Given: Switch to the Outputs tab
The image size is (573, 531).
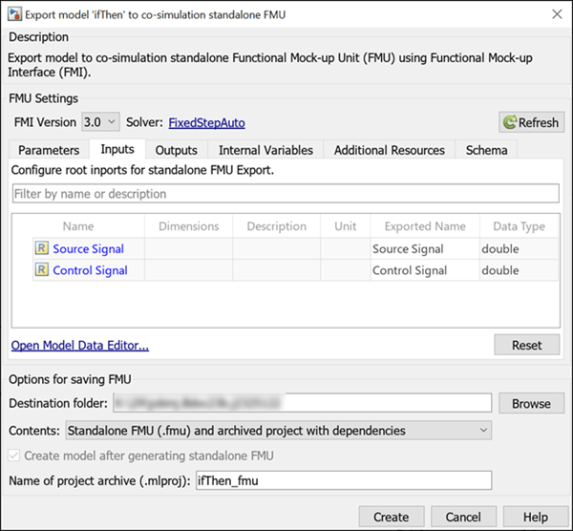Looking at the screenshot, I should pos(176,150).
